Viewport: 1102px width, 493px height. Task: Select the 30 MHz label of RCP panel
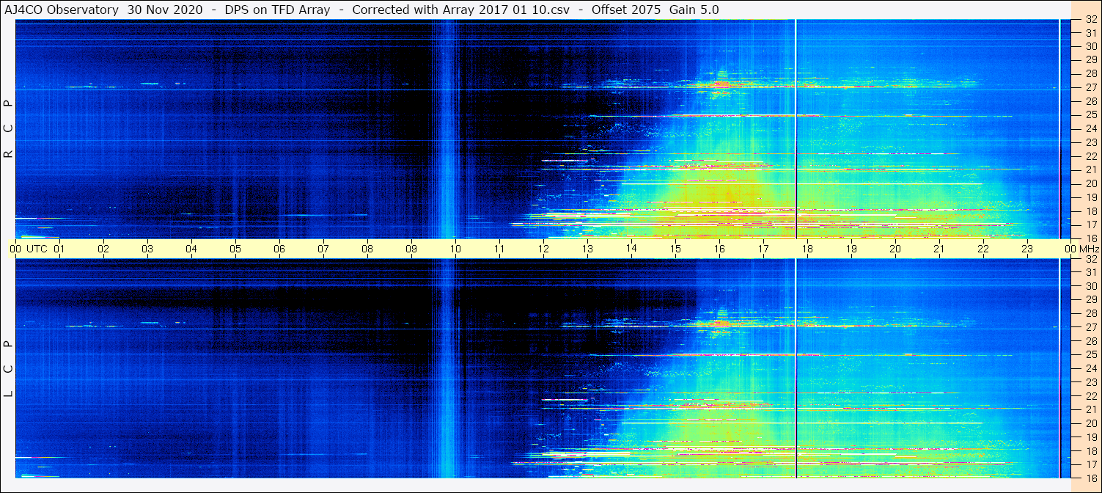coord(1091,46)
